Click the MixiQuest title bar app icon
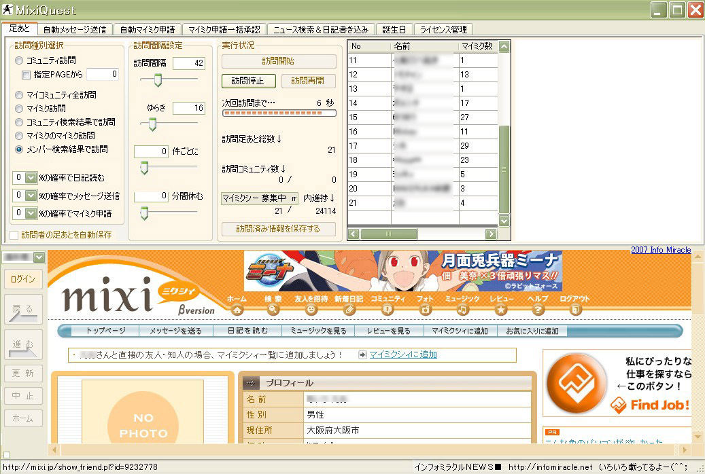This screenshot has height=474, width=705. point(7,10)
